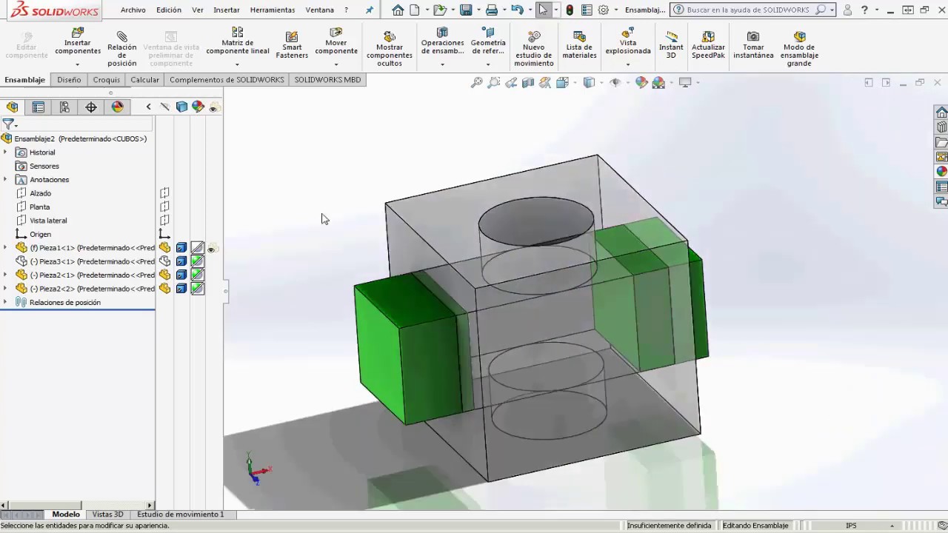Expand the Anotaciones tree node
Screen dimensions: 948x533
(5, 180)
